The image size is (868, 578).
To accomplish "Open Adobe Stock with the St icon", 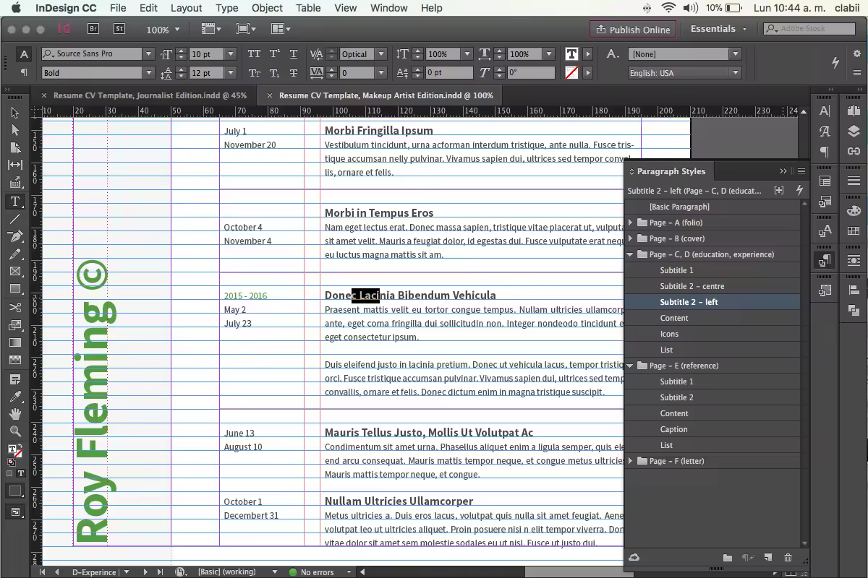I will (120, 29).
